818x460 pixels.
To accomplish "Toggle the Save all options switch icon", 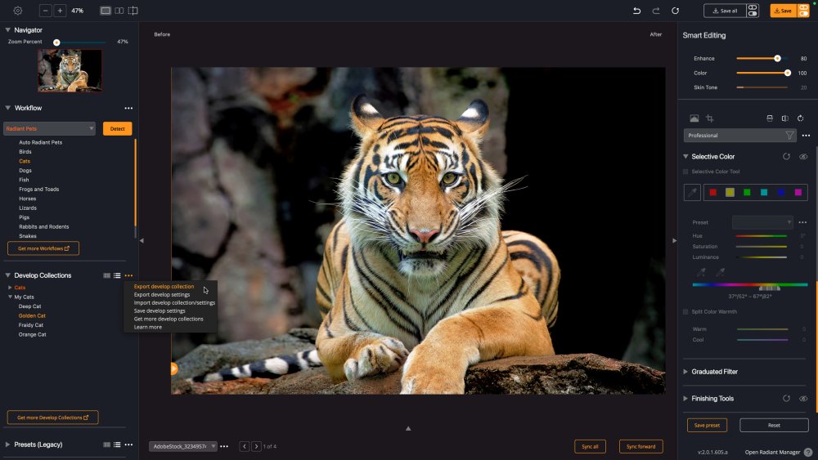I will pyautogui.click(x=753, y=11).
